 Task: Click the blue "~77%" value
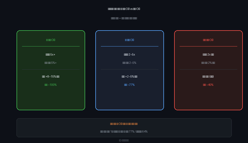point(129,85)
